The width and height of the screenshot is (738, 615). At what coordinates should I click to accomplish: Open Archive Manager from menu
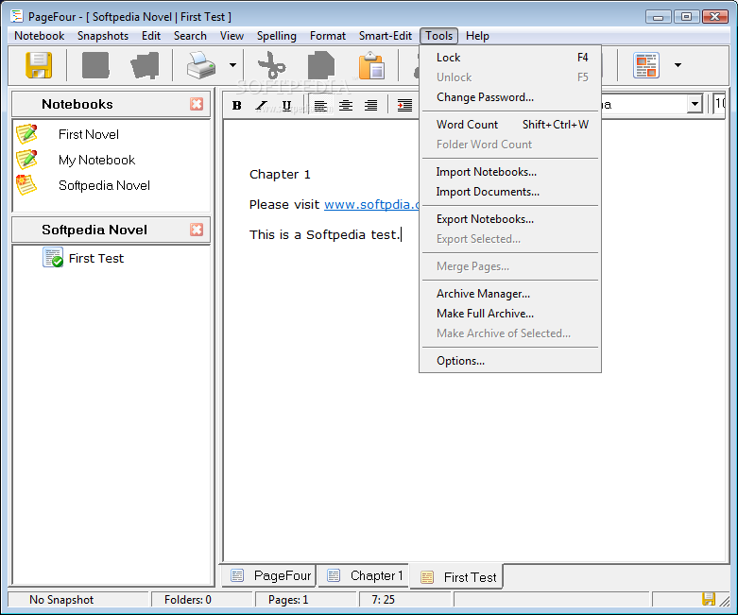(510, 294)
